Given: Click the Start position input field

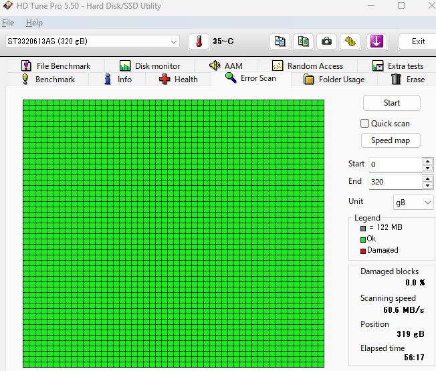Looking at the screenshot, I should coord(395,164).
